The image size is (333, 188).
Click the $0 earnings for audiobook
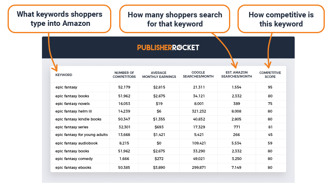159,143
